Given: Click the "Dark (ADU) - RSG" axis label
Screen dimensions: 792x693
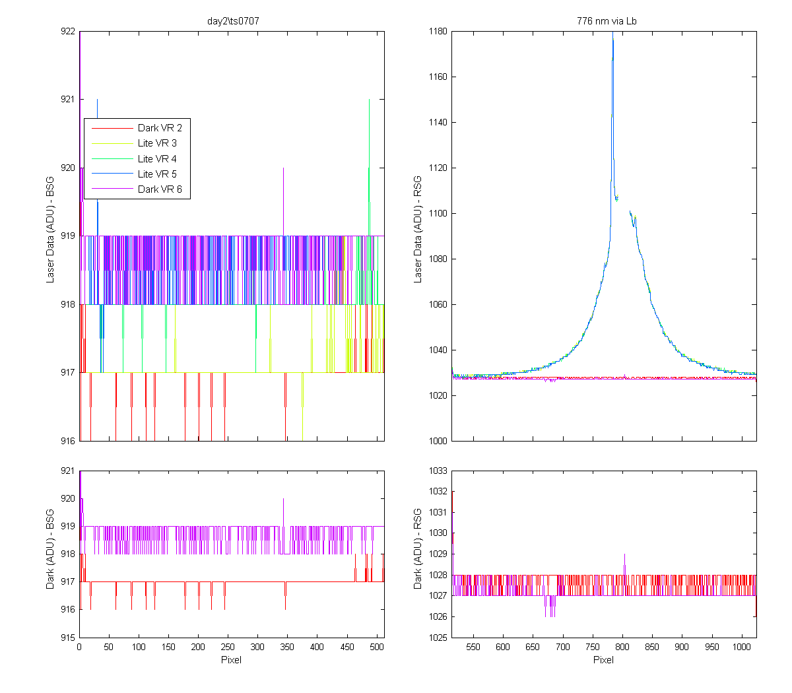Looking at the screenshot, I should coord(418,548).
